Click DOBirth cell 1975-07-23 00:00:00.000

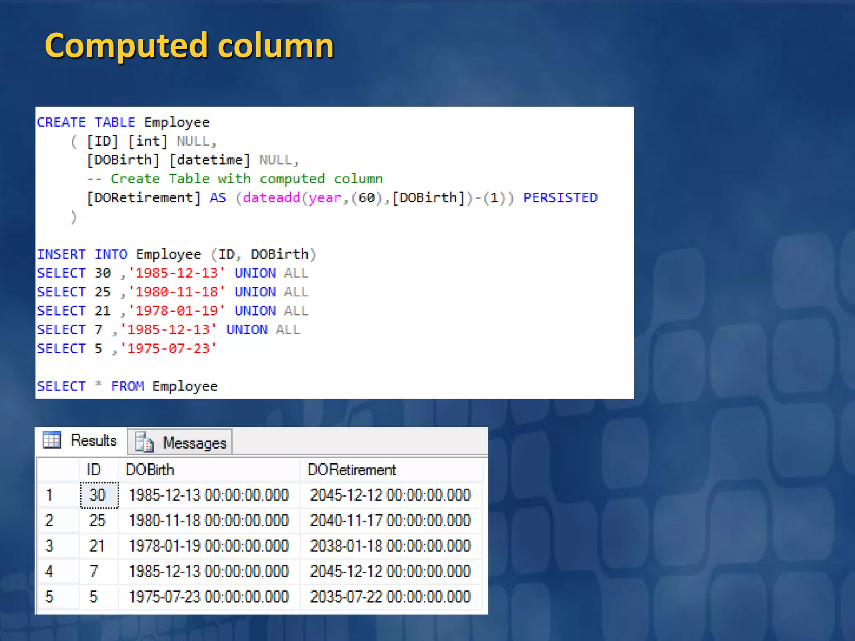209,597
